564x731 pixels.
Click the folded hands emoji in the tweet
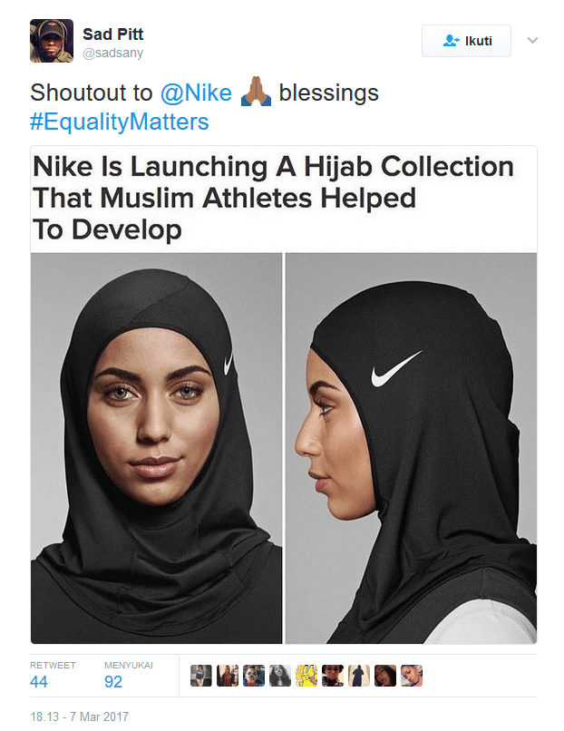pos(257,93)
